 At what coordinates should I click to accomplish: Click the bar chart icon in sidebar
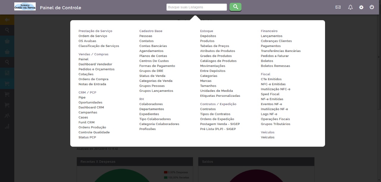click(x=7, y=126)
